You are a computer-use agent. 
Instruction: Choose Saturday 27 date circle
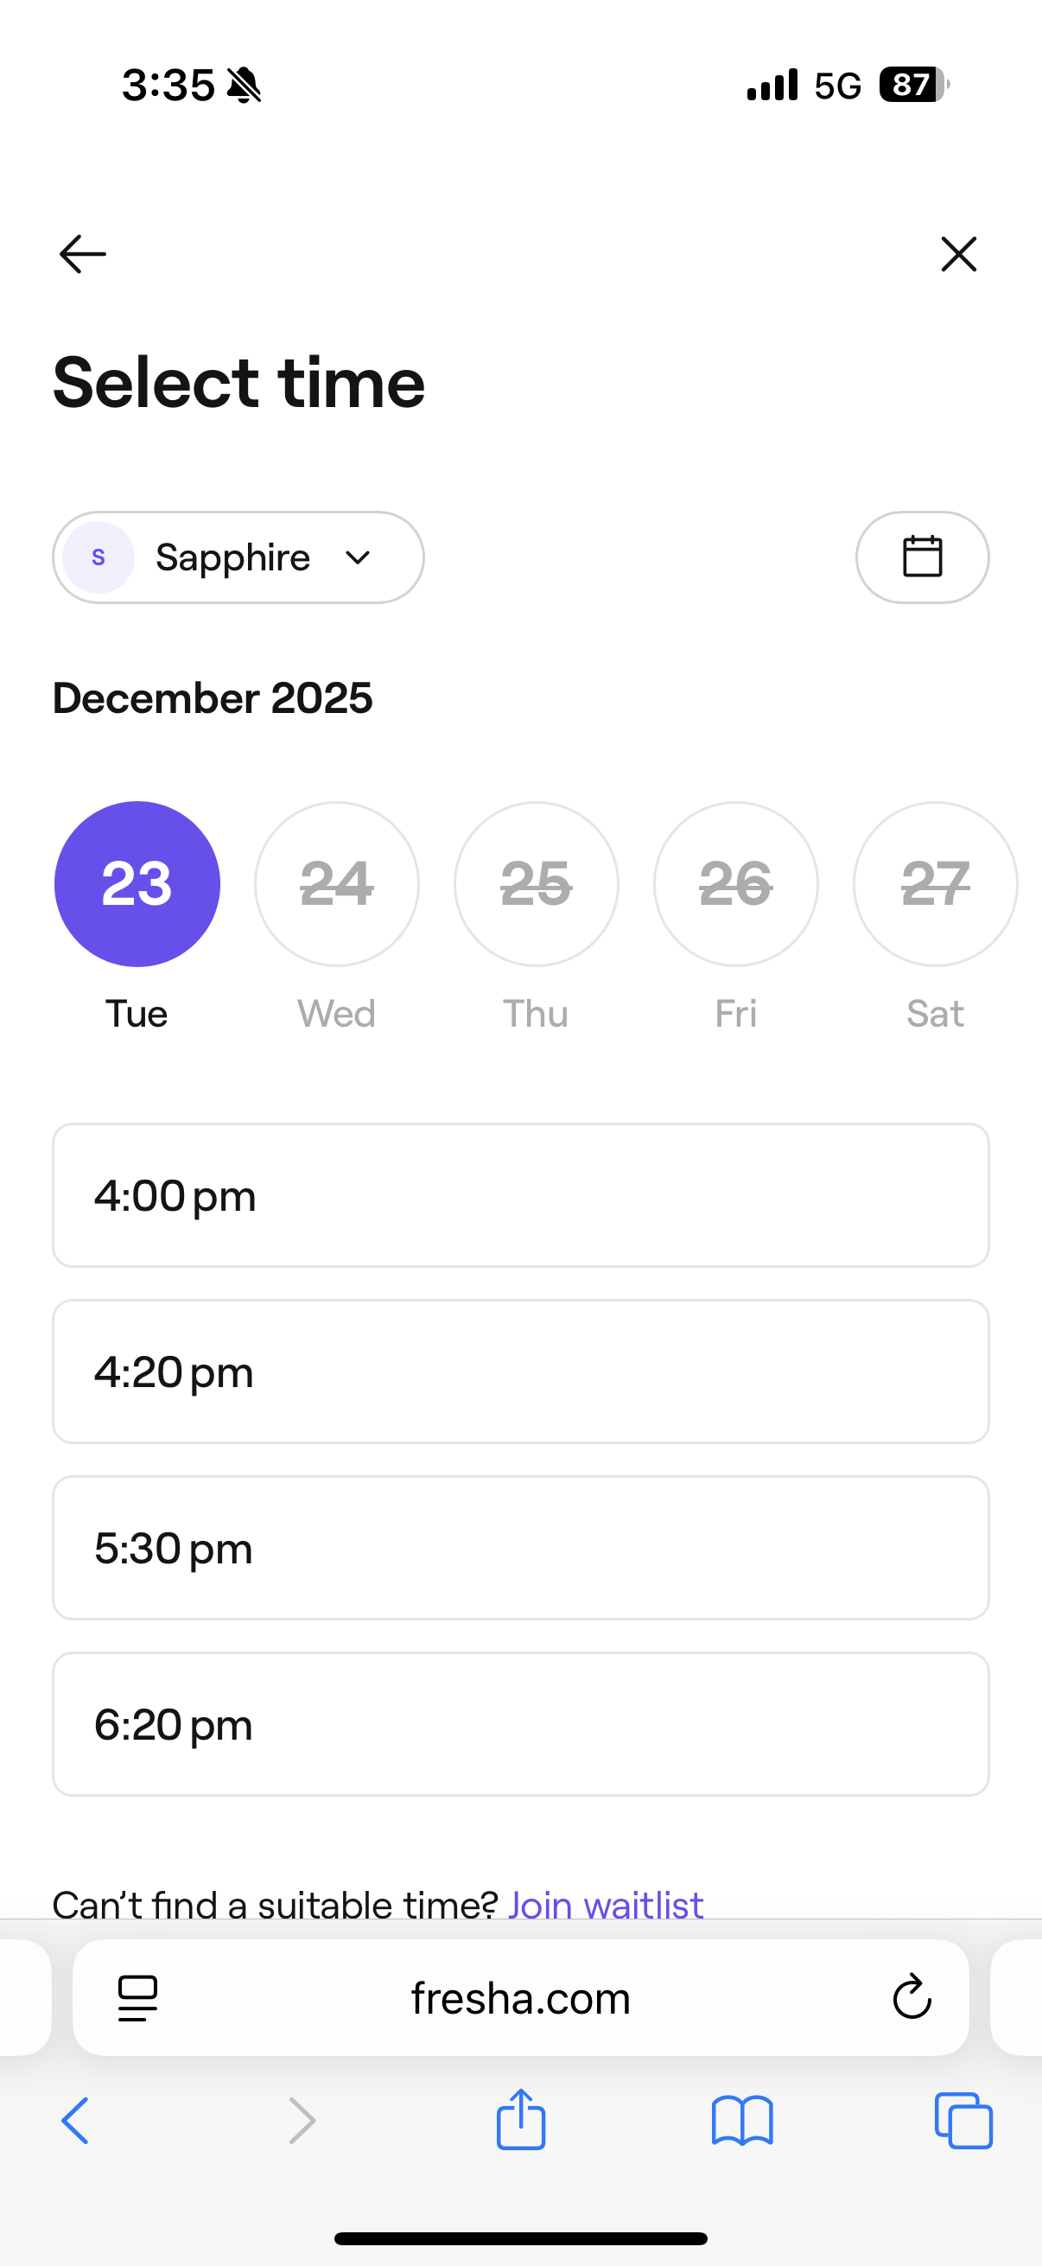(935, 883)
